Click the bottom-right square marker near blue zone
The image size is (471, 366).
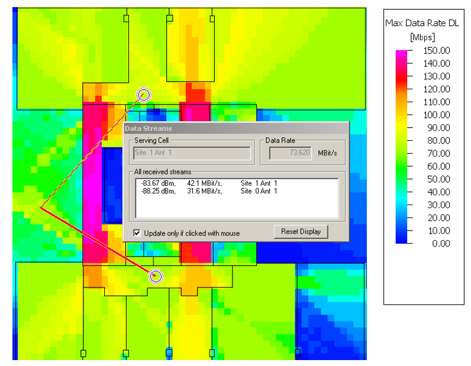pyautogui.click(x=298, y=353)
